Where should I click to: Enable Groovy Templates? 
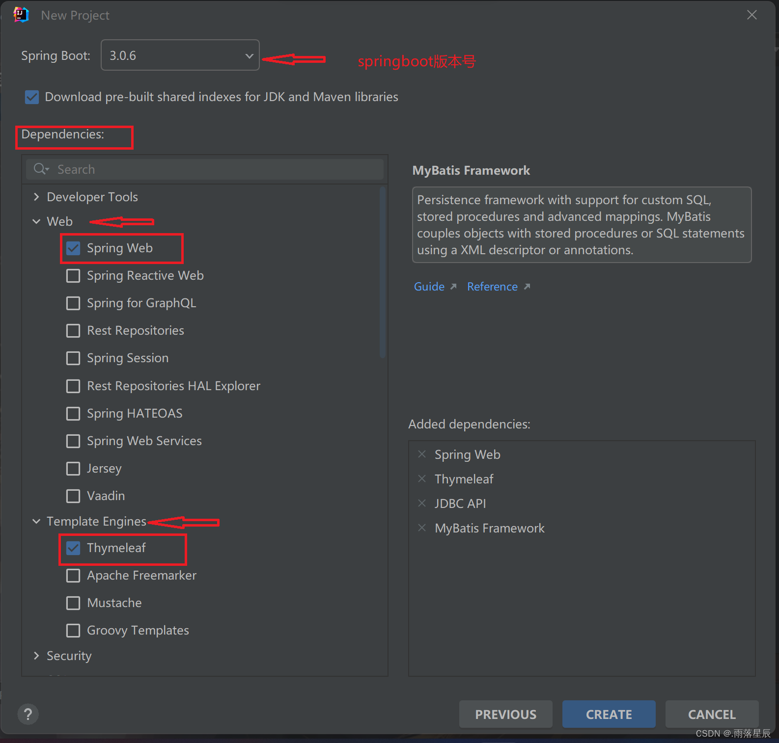tap(73, 631)
